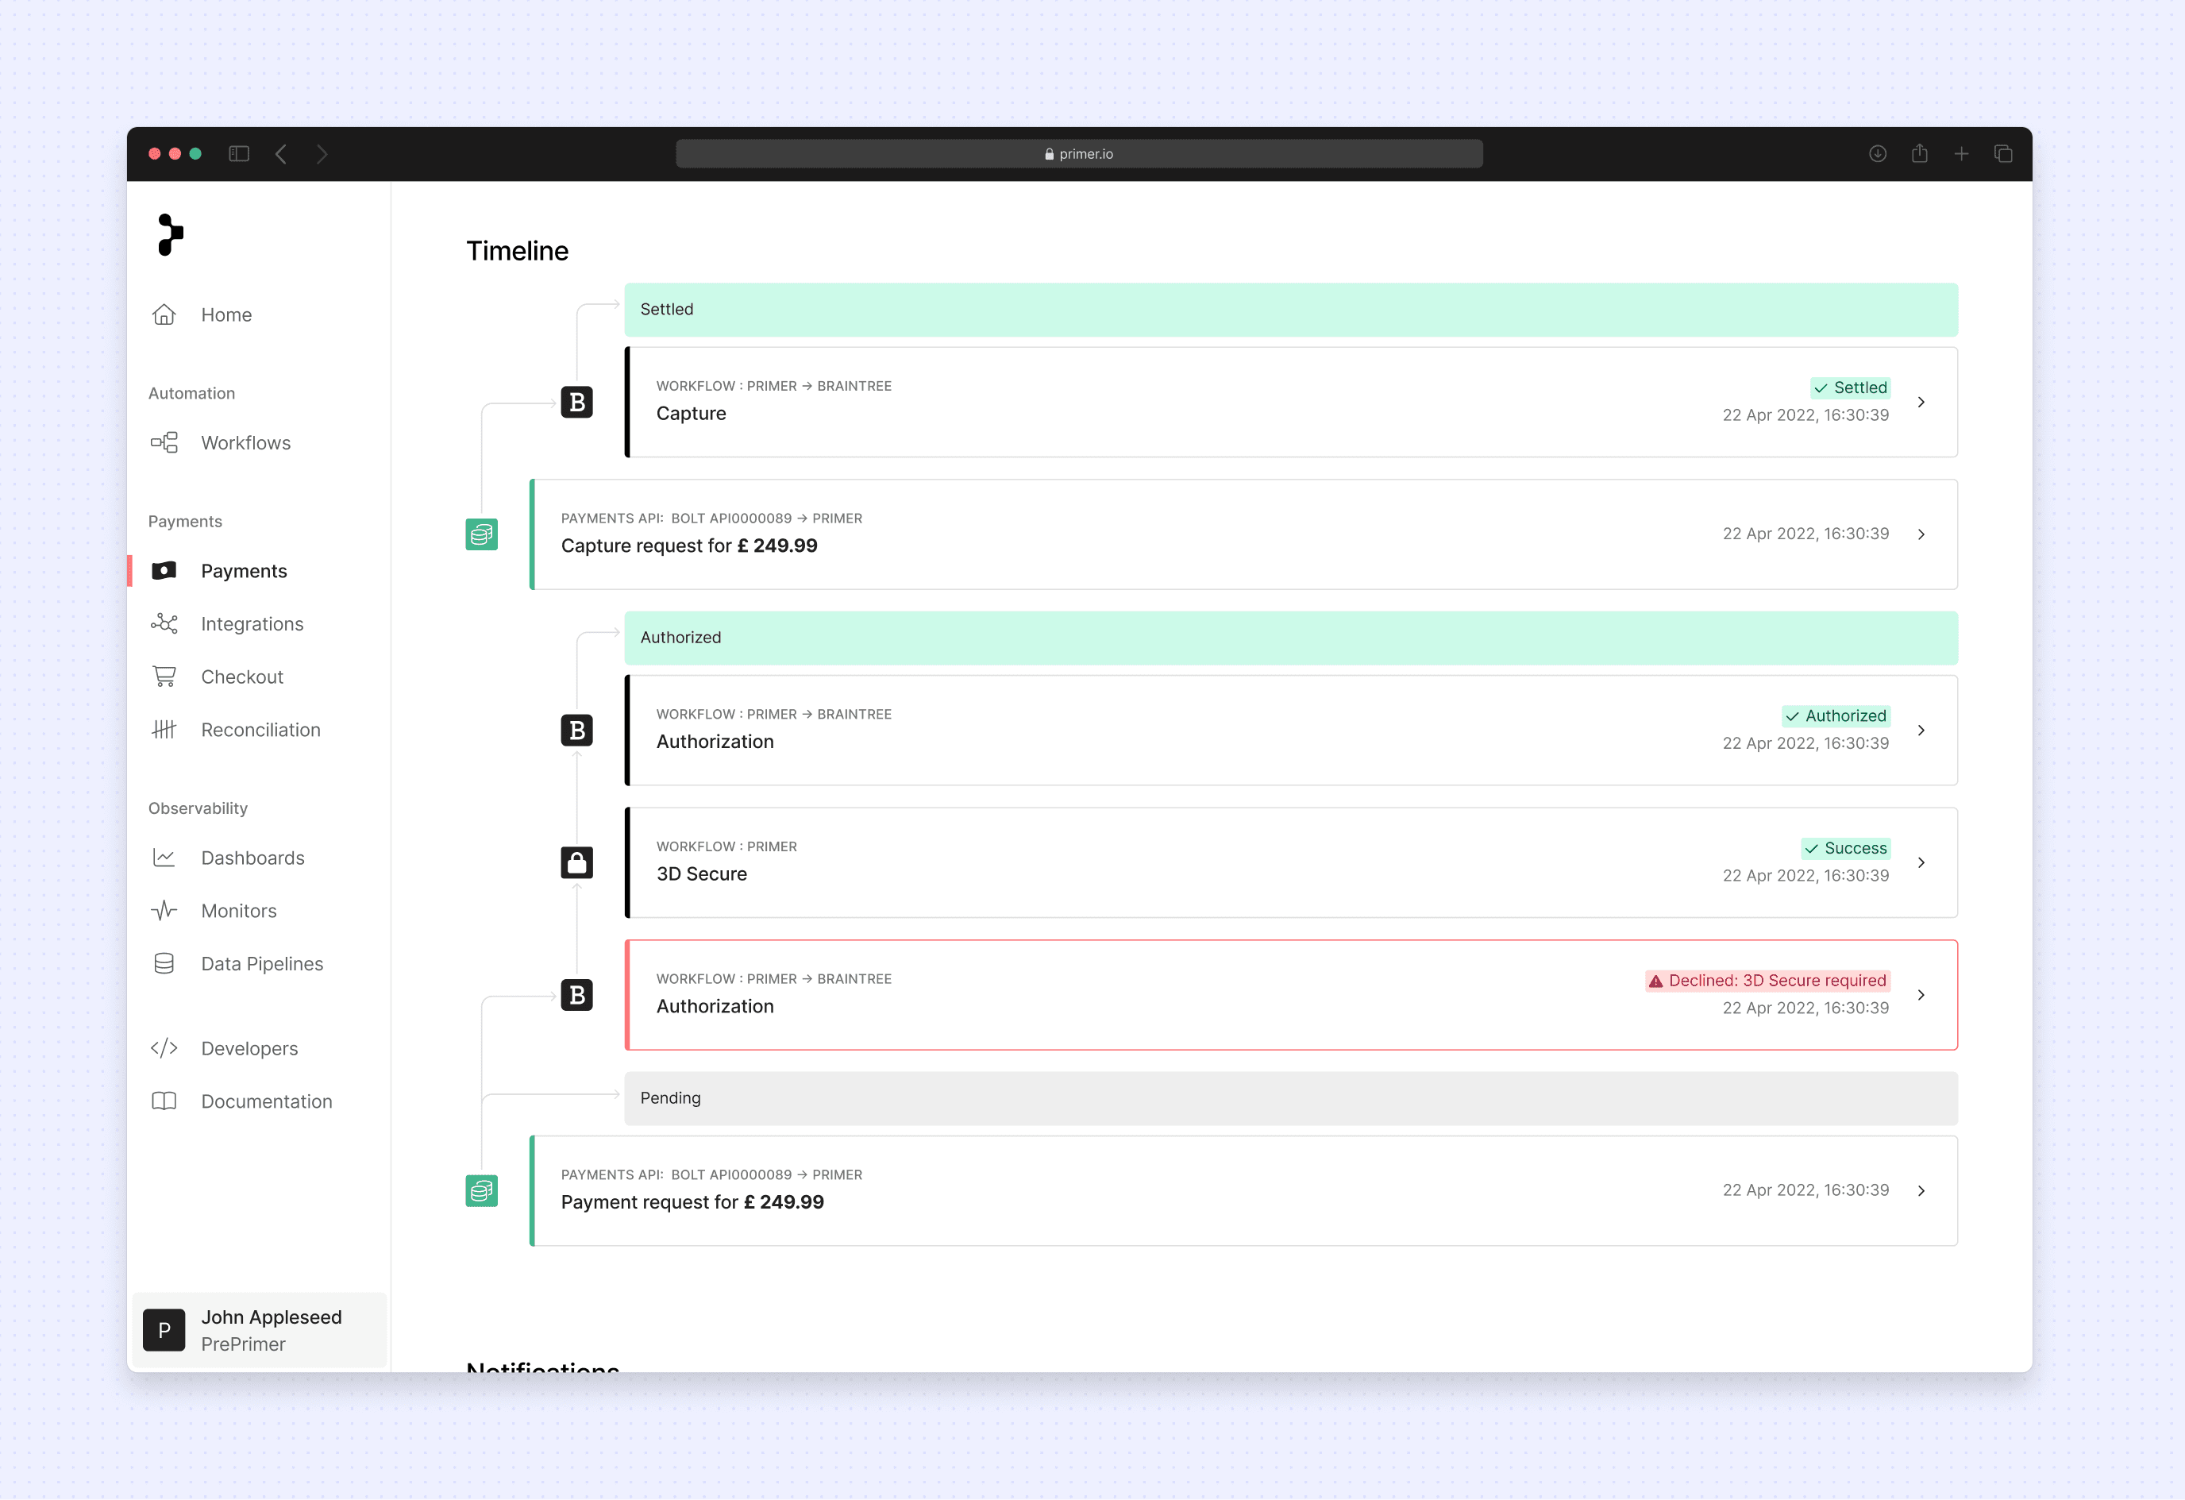Expand the Capture workflow row chevron

pos(1921,403)
